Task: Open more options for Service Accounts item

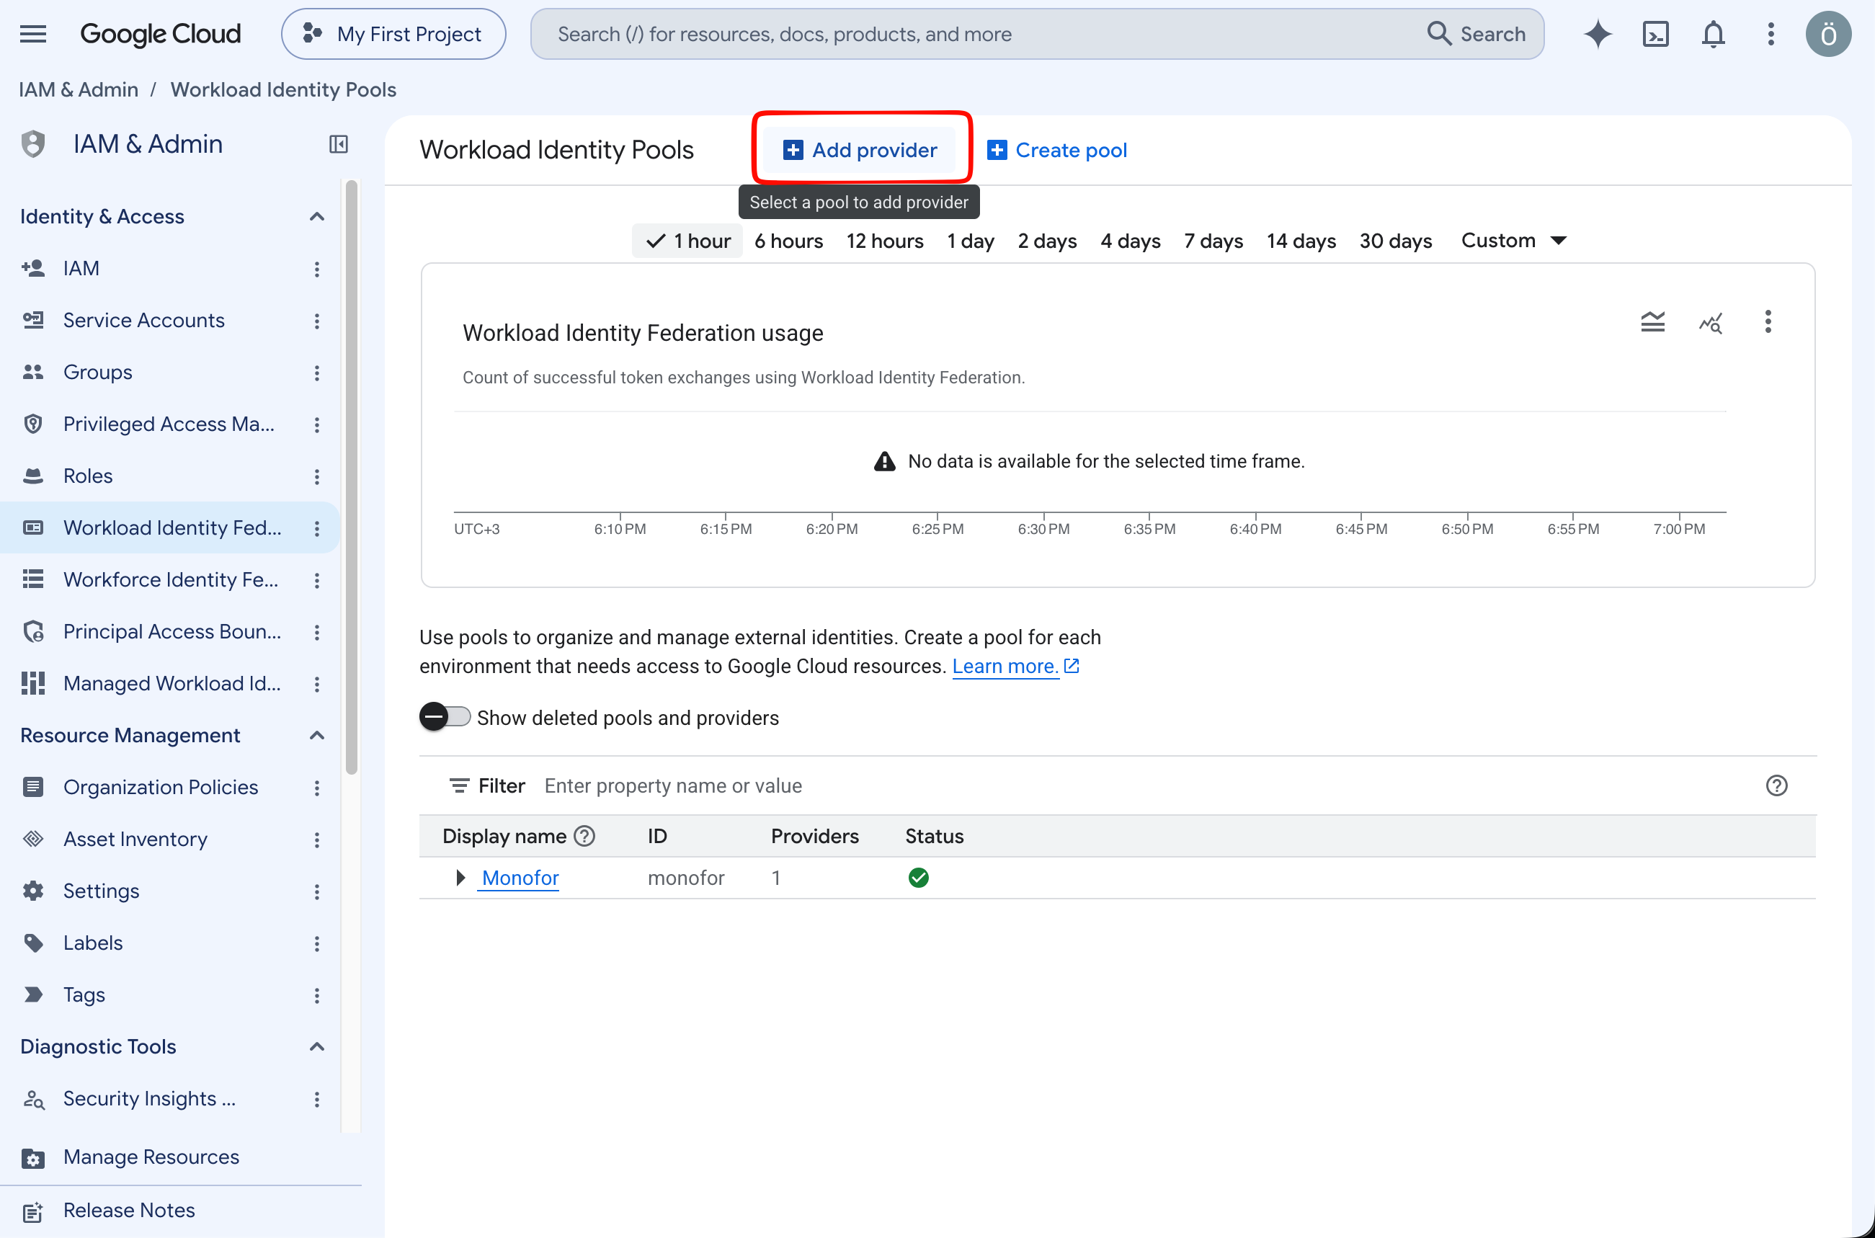Action: click(316, 321)
